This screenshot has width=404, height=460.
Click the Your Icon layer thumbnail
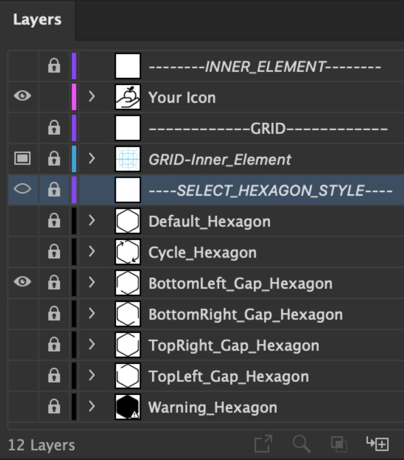(x=128, y=97)
